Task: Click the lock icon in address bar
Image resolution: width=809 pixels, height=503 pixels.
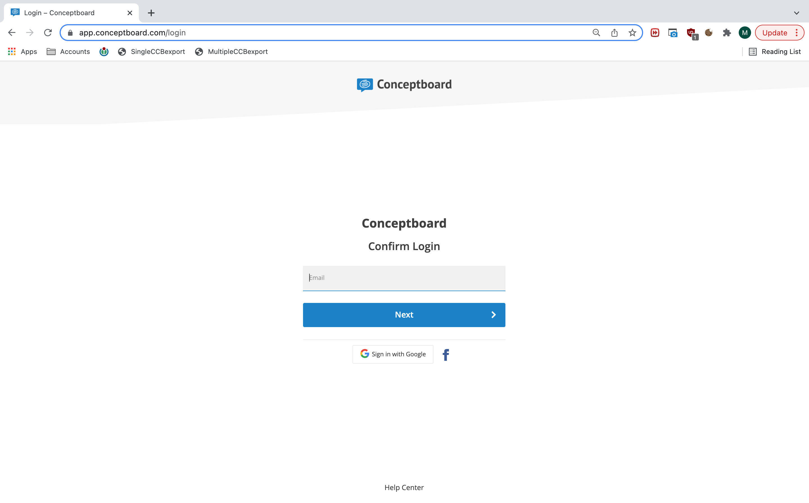Action: coord(70,33)
